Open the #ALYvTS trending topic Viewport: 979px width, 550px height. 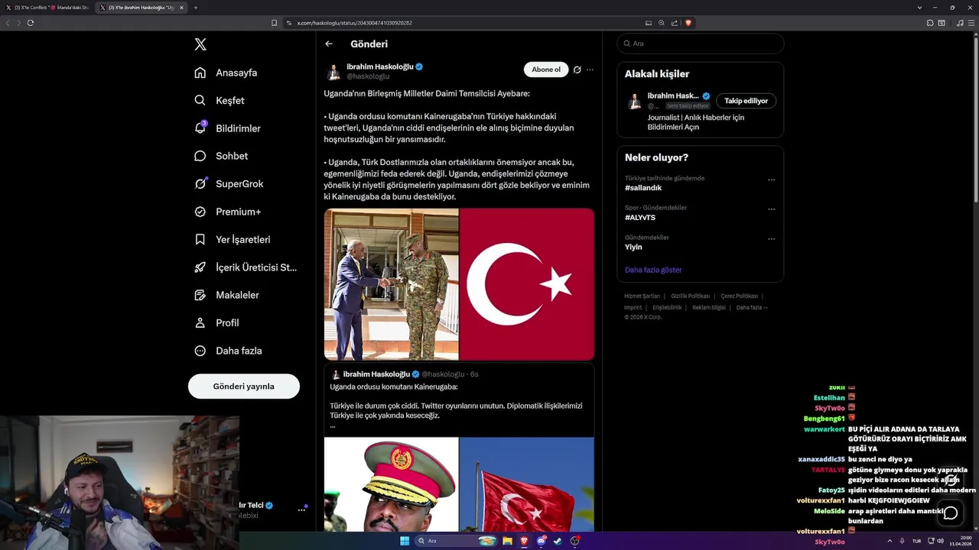640,218
